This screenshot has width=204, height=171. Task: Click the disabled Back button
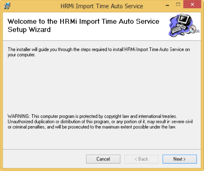pyautogui.click(x=141, y=159)
